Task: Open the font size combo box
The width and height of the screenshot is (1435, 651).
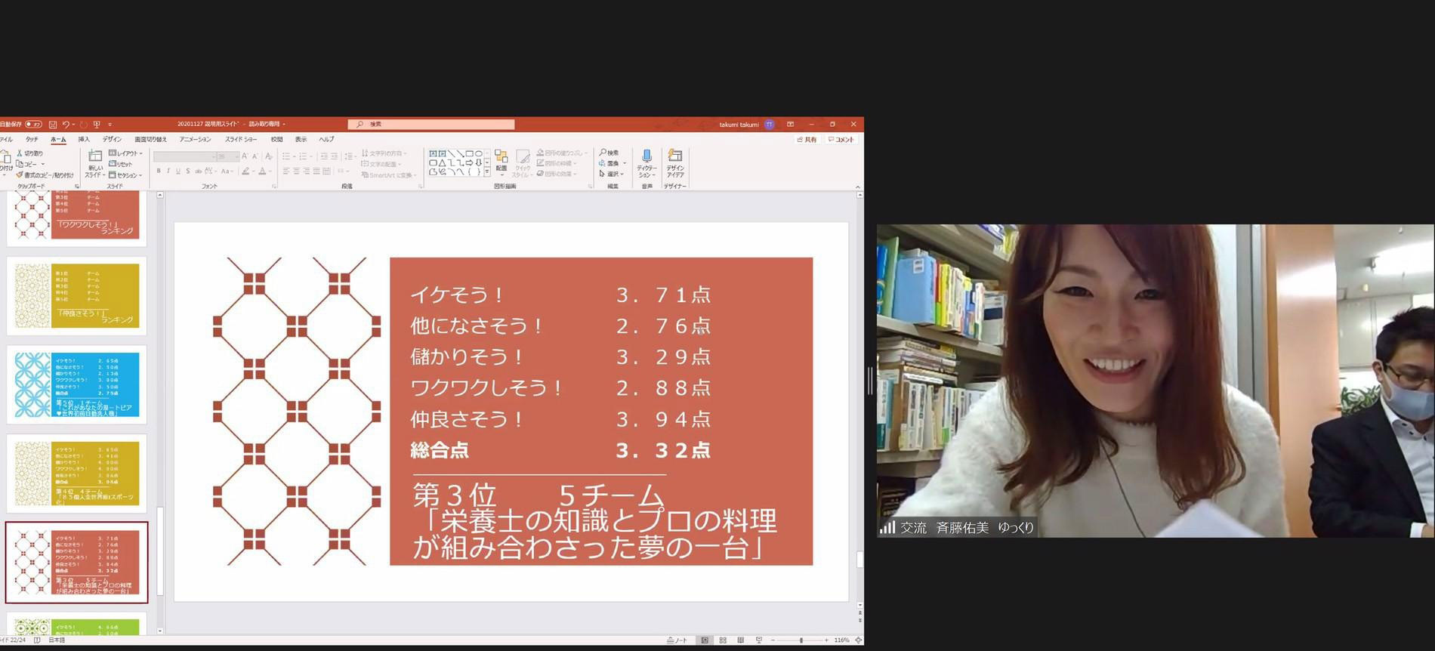Action: (228, 156)
